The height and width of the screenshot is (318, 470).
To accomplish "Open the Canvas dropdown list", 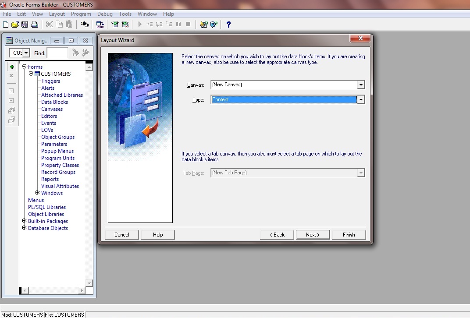I will [x=361, y=85].
